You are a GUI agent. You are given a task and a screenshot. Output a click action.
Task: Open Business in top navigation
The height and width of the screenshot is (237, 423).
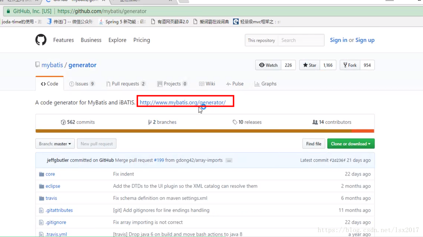point(91,40)
